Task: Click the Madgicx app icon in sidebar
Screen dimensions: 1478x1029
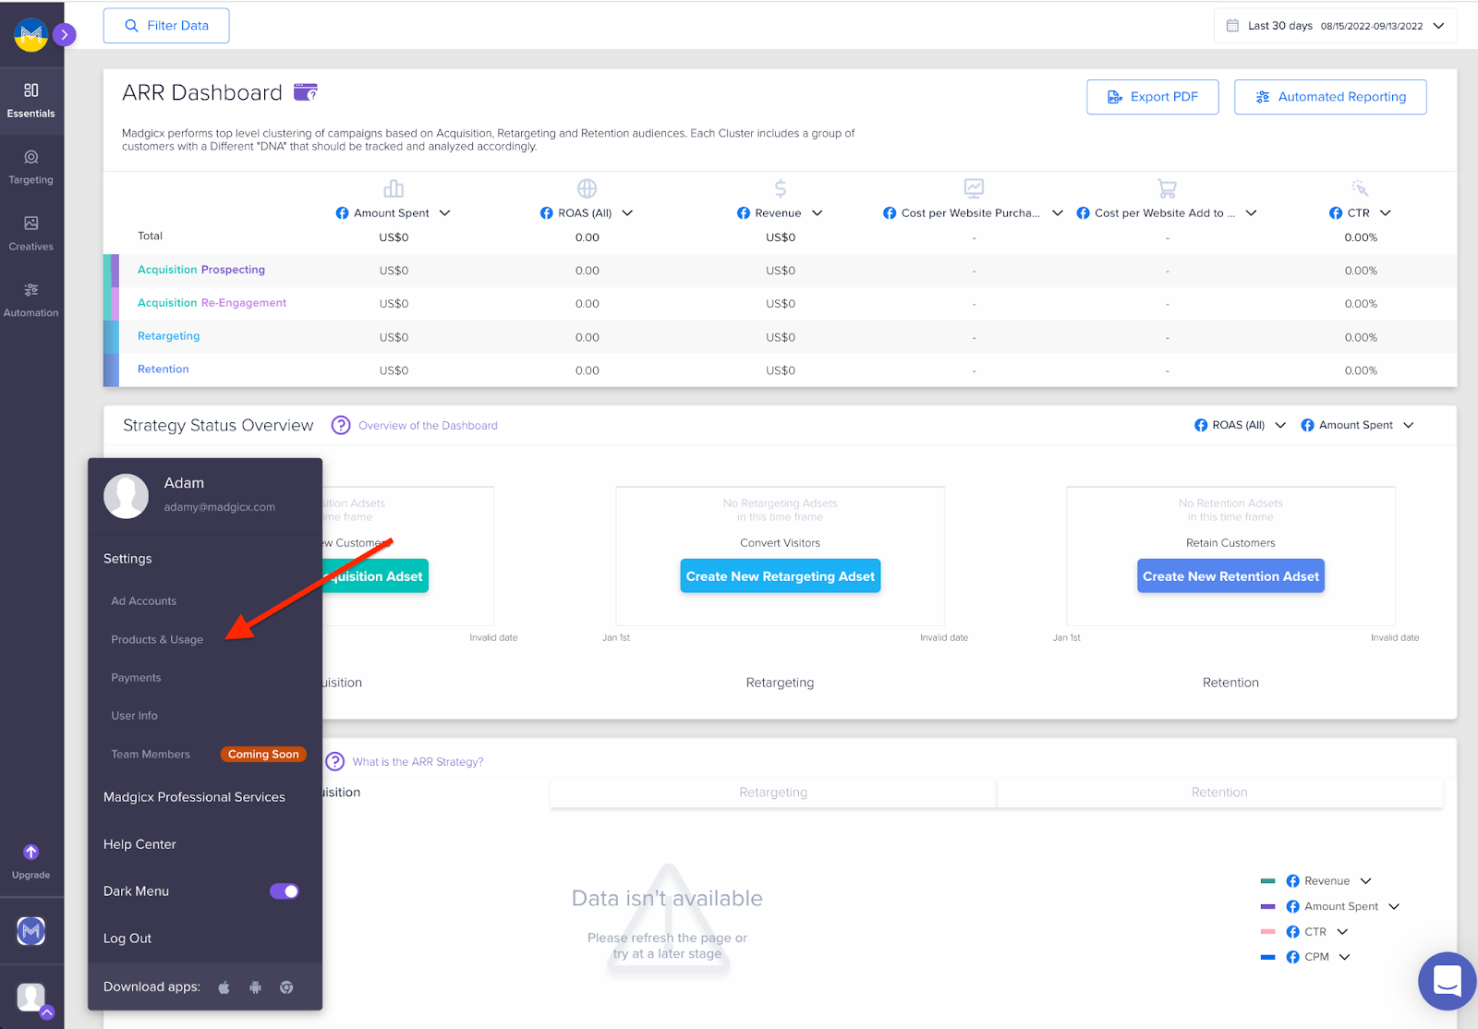Action: point(31,931)
